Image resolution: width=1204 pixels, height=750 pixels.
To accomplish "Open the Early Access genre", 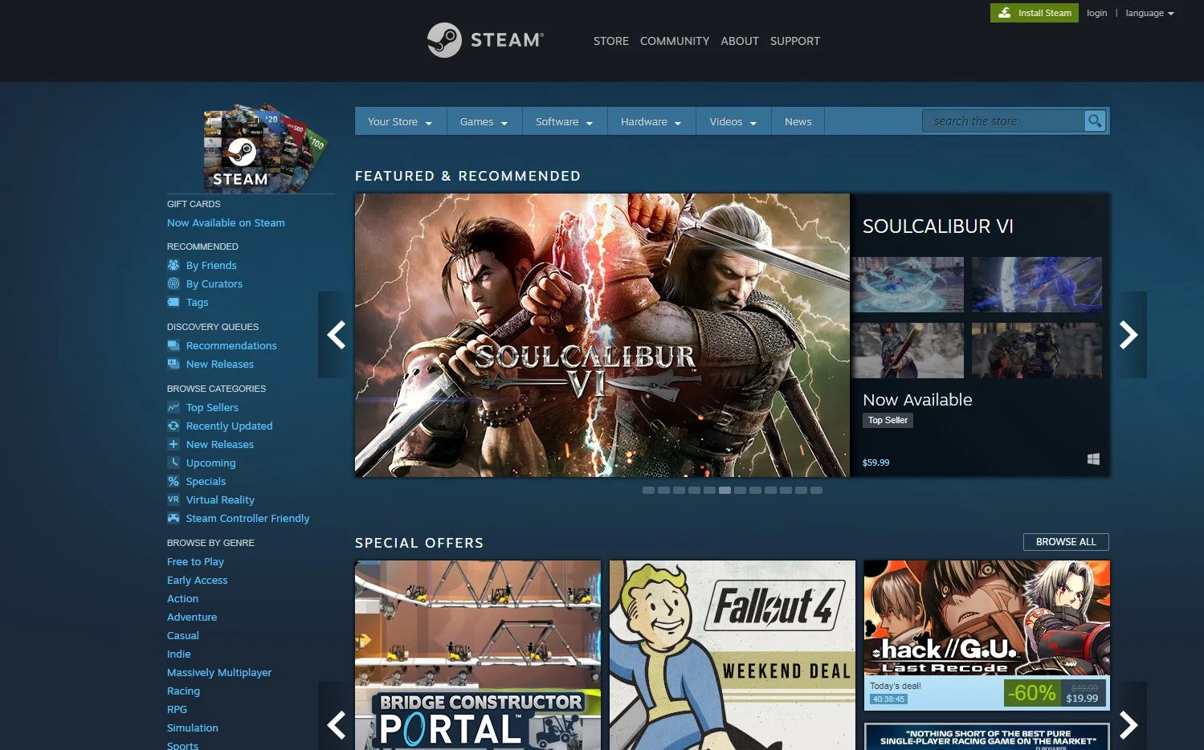I will coord(197,580).
